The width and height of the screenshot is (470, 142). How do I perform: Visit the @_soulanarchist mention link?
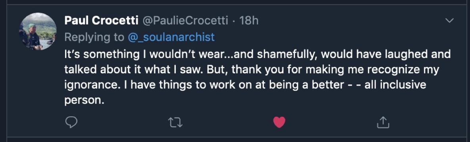pyautogui.click(x=171, y=37)
